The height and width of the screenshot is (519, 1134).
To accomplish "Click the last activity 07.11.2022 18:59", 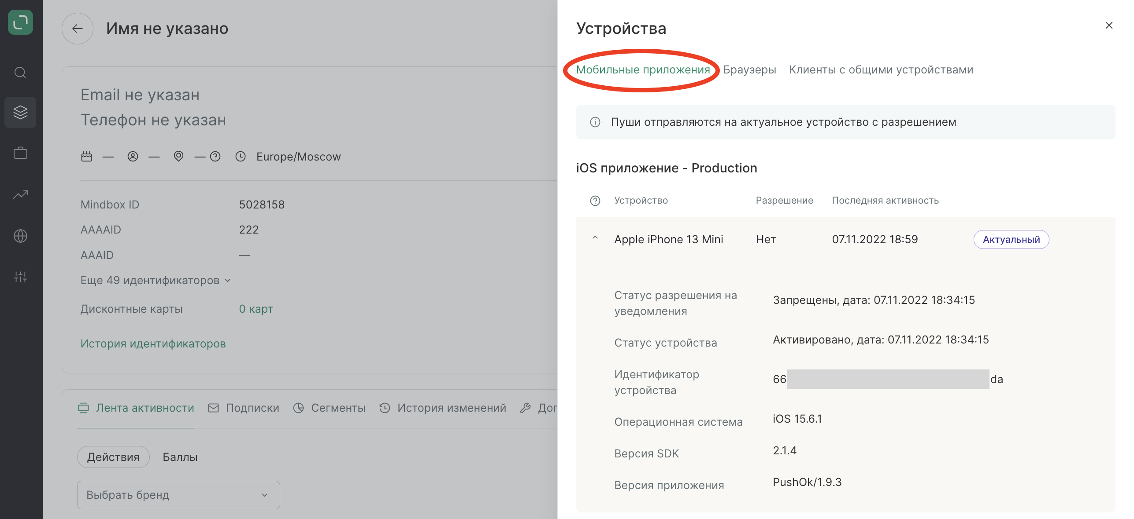I will click(x=875, y=239).
